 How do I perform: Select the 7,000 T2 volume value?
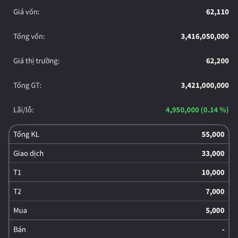(x=215, y=192)
